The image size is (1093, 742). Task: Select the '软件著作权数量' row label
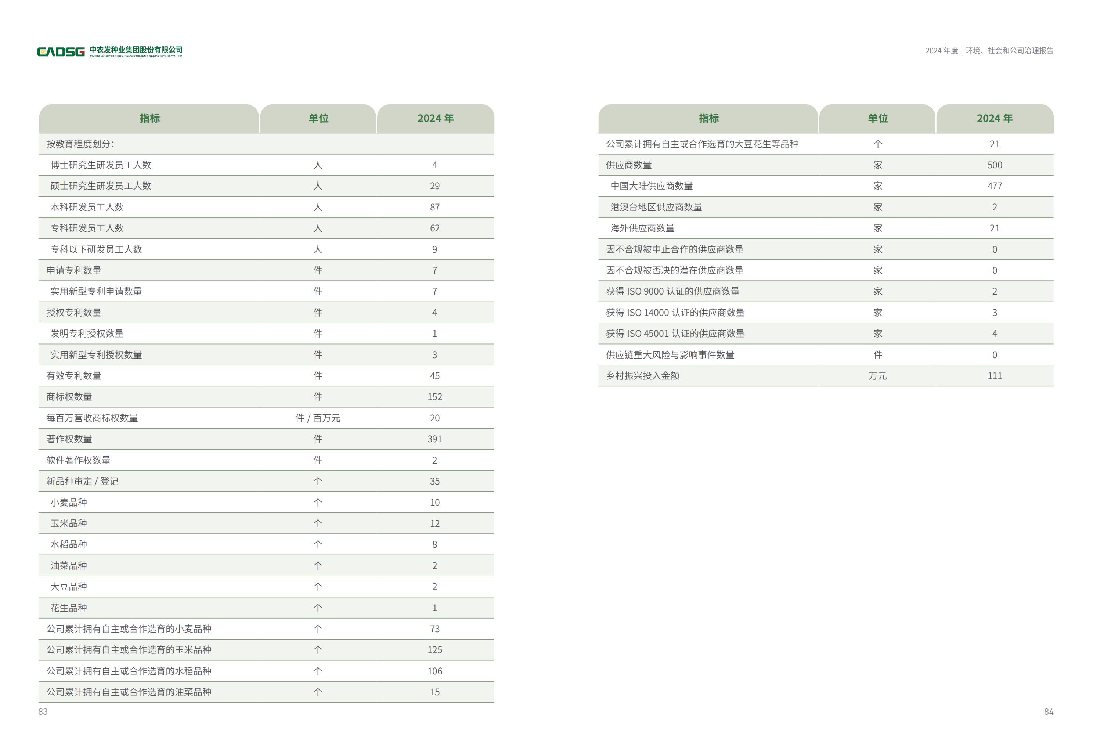(x=78, y=460)
